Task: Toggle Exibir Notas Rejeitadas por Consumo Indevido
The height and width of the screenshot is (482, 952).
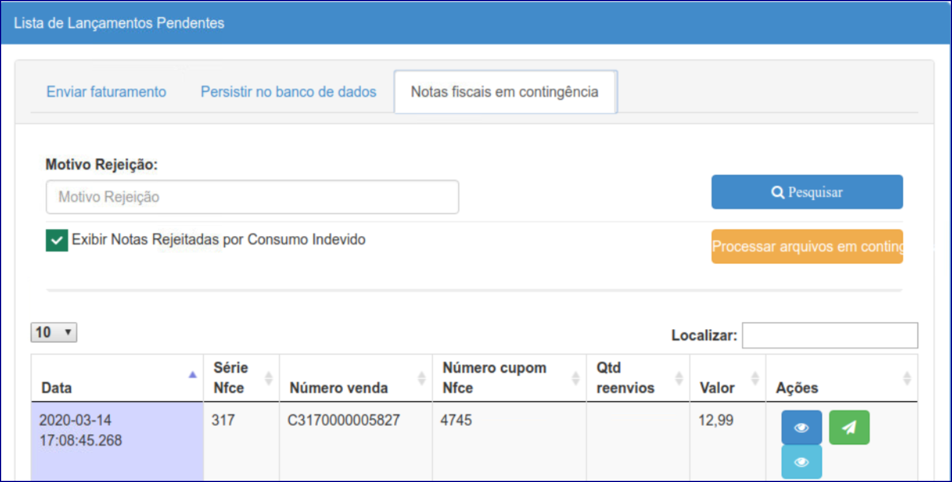Action: tap(57, 240)
